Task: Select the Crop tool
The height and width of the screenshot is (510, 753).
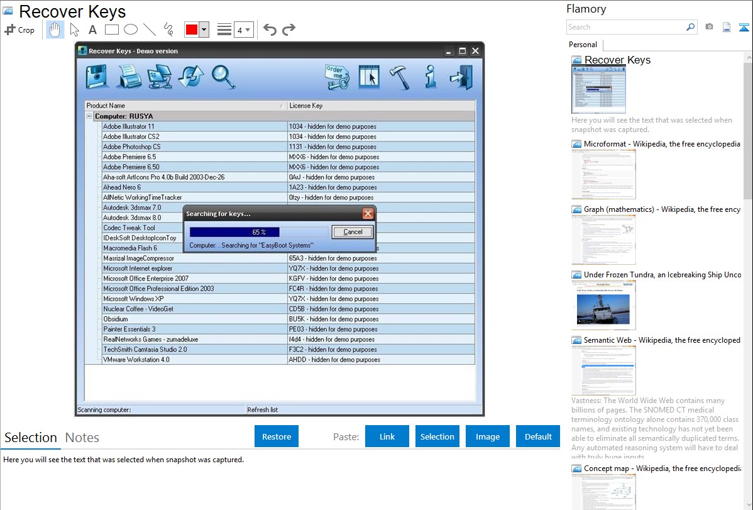Action: point(19,30)
